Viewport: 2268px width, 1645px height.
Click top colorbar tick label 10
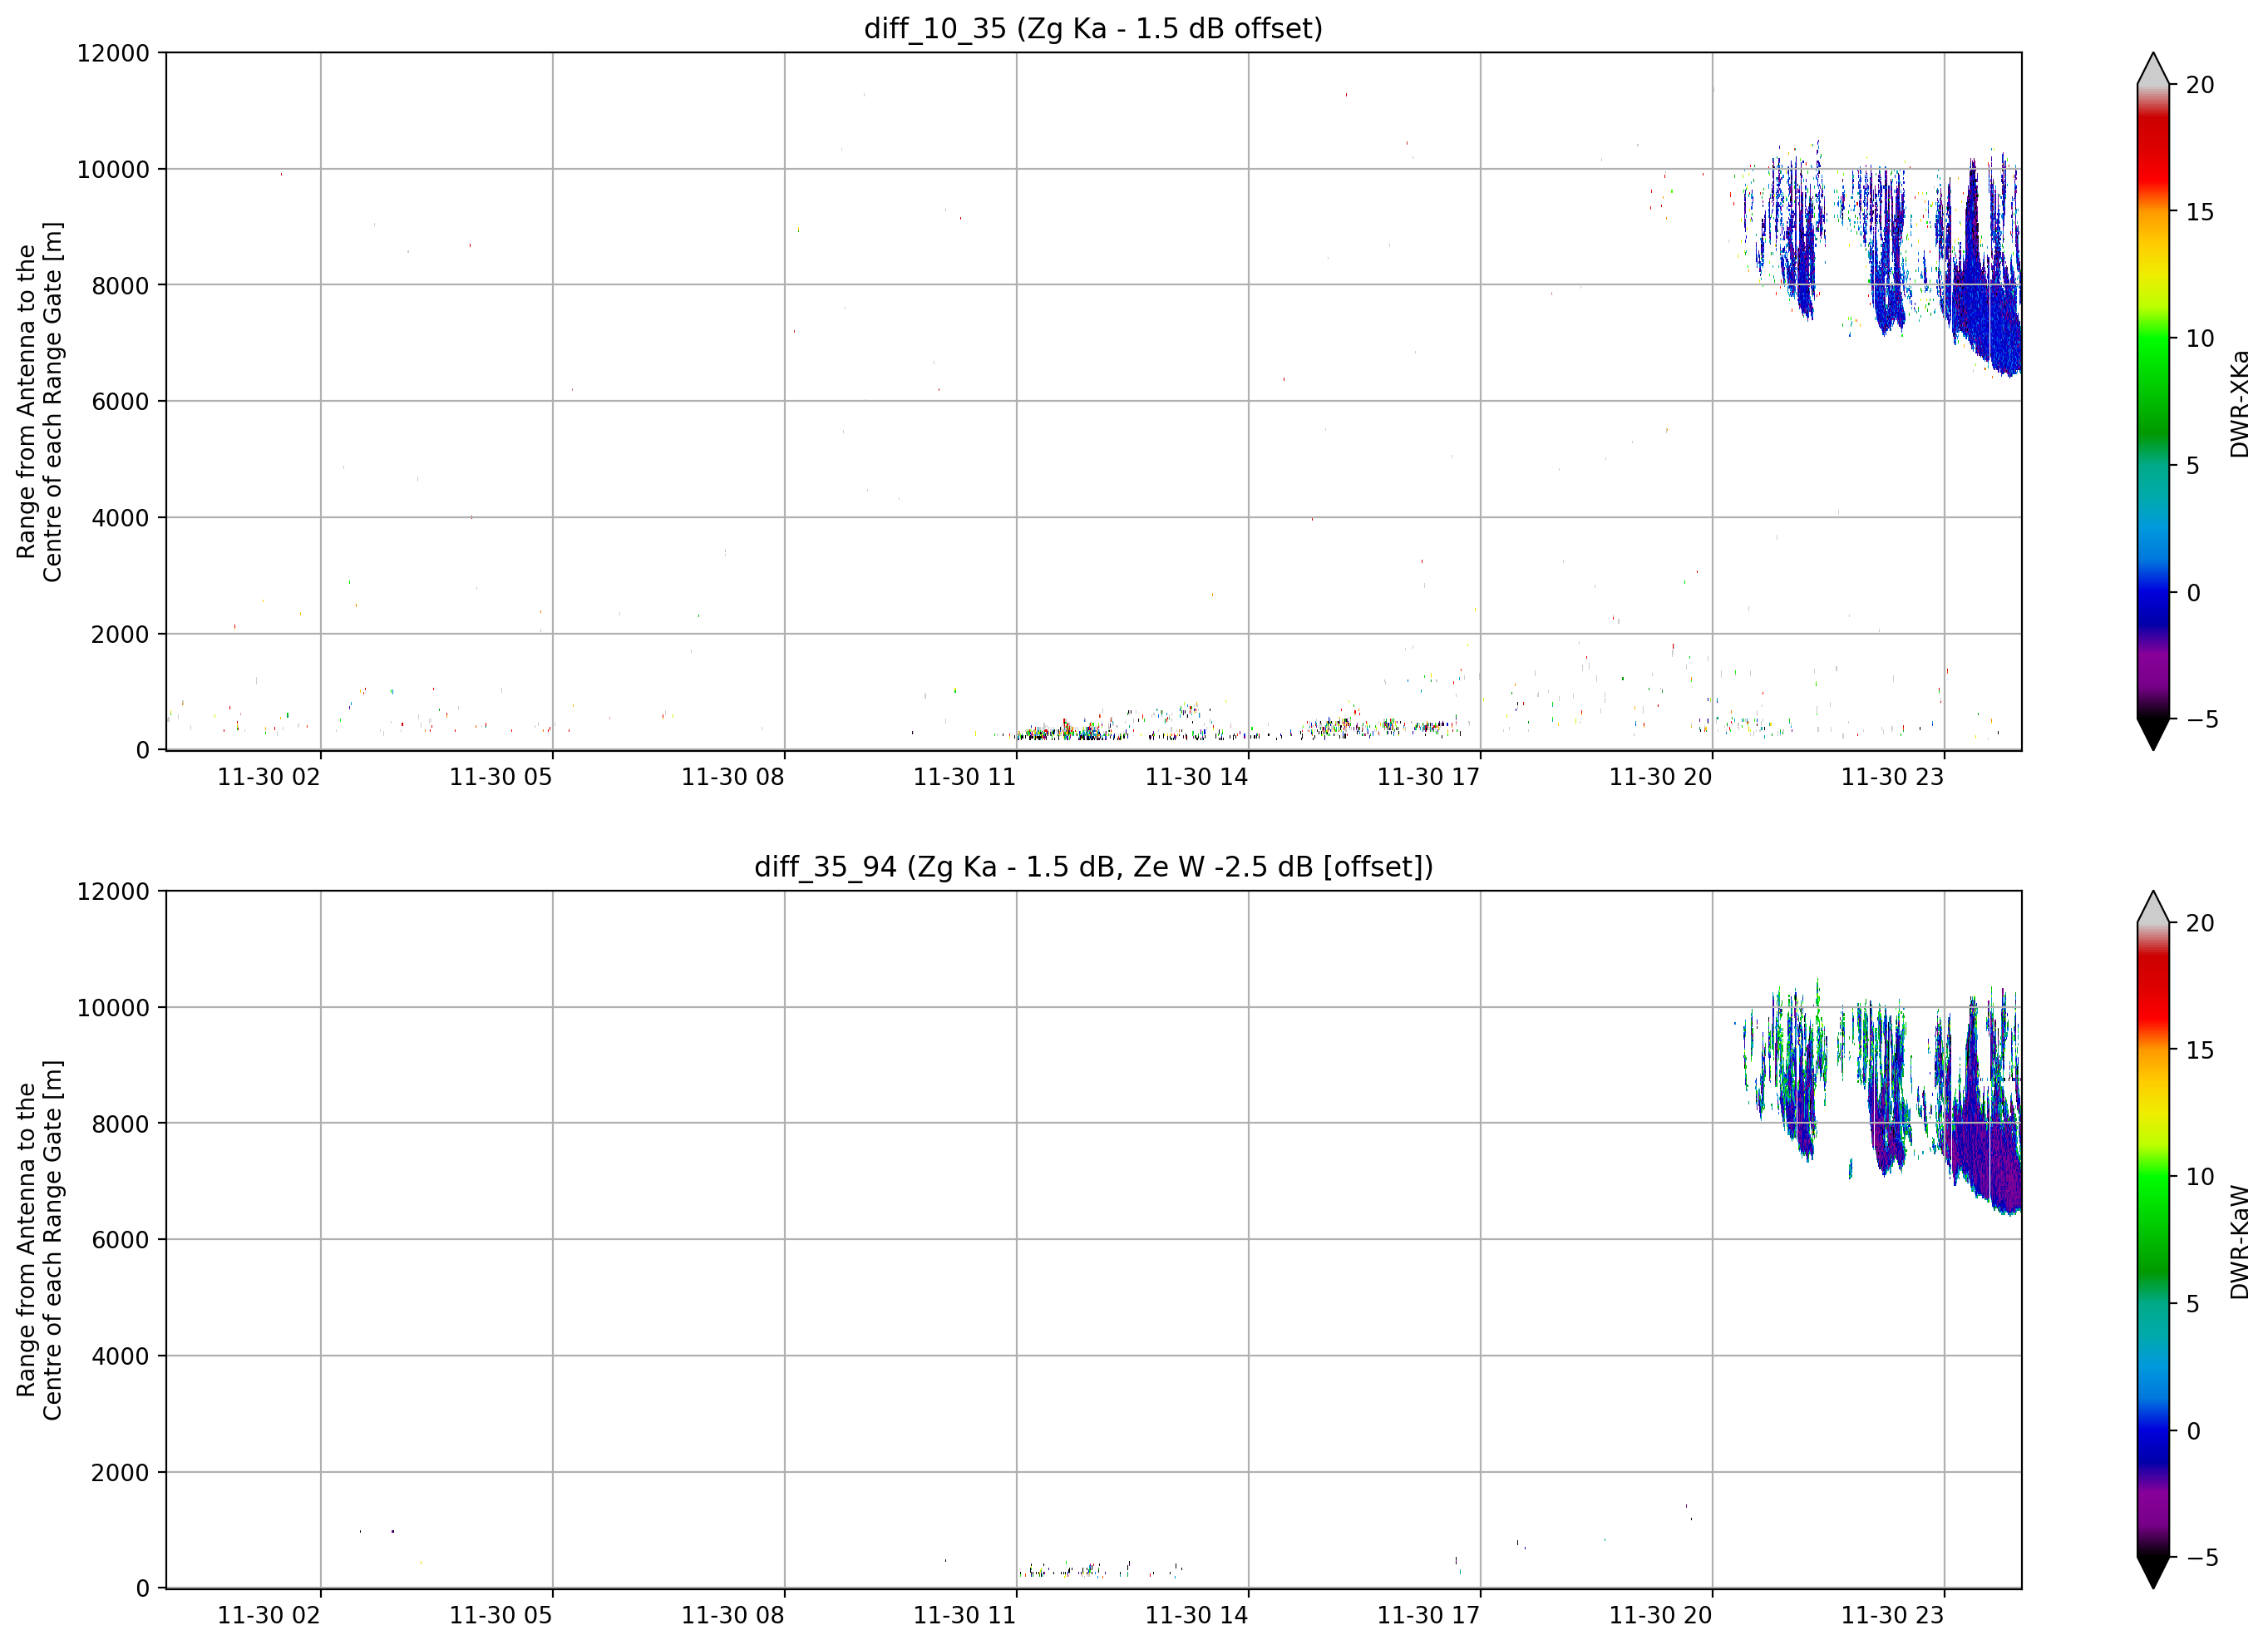(2200, 338)
